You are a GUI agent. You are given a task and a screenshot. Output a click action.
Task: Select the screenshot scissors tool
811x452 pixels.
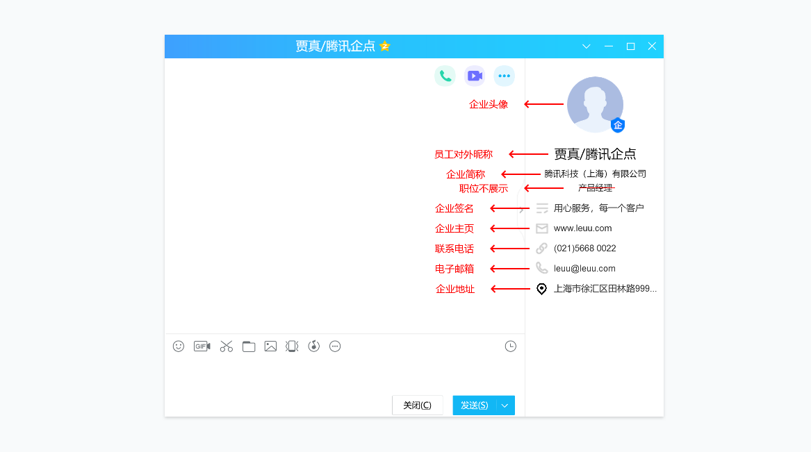[227, 346]
